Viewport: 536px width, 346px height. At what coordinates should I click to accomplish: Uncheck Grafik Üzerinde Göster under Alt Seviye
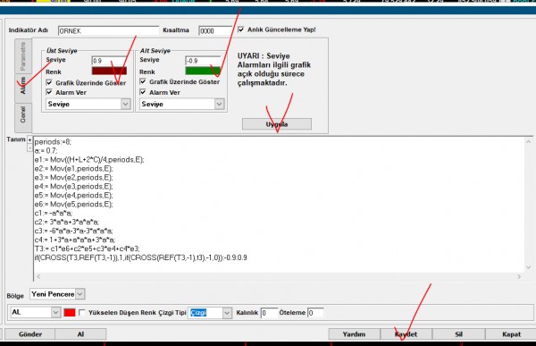pyautogui.click(x=143, y=81)
